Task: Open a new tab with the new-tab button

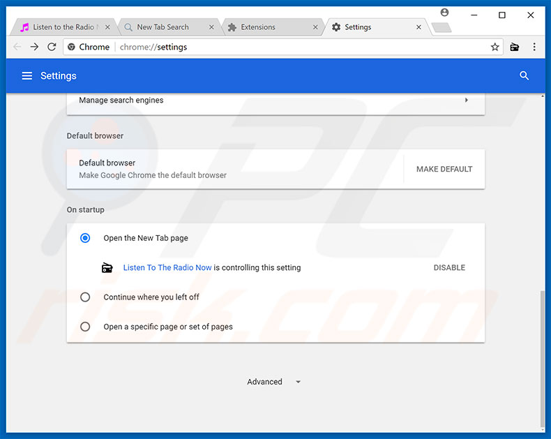Action: click(441, 27)
